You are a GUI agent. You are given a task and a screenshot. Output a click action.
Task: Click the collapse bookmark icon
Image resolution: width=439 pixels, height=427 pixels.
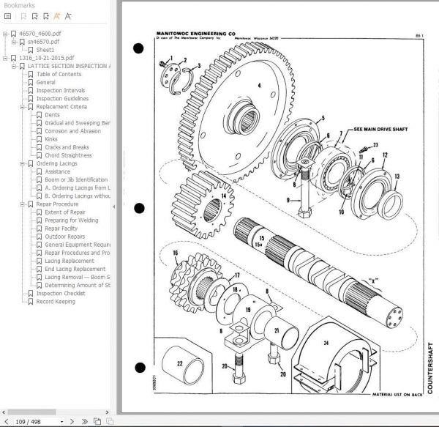[46, 16]
